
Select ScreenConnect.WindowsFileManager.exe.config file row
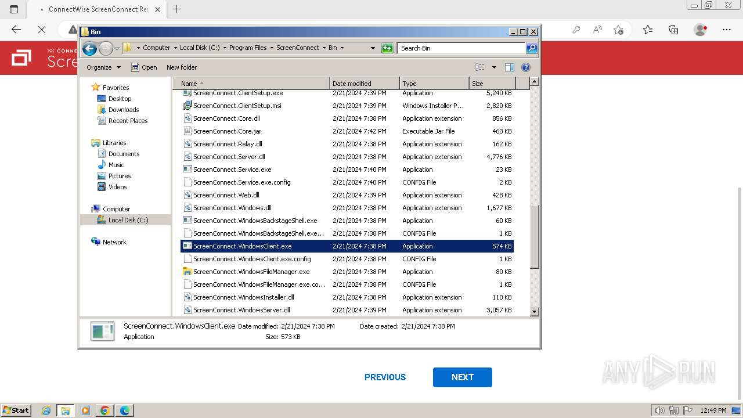347,284
